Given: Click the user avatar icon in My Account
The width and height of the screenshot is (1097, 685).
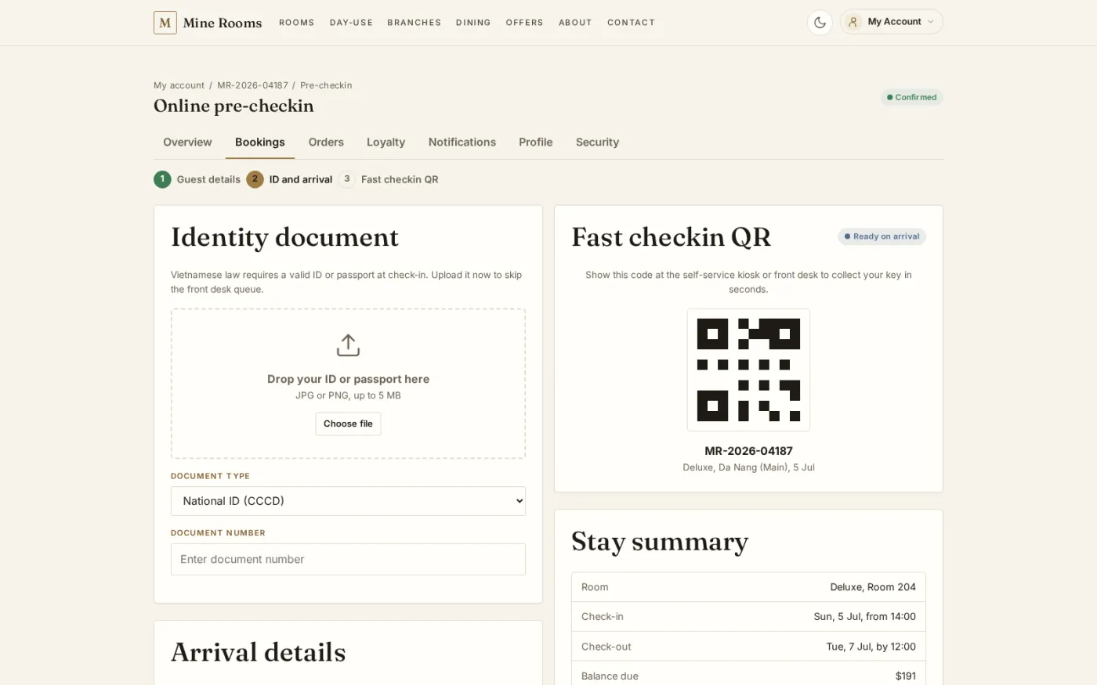Looking at the screenshot, I should coord(853,22).
